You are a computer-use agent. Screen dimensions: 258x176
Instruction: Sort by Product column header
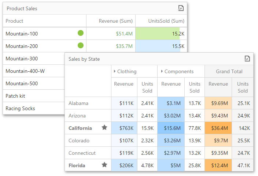pyautogui.click(x=15, y=21)
